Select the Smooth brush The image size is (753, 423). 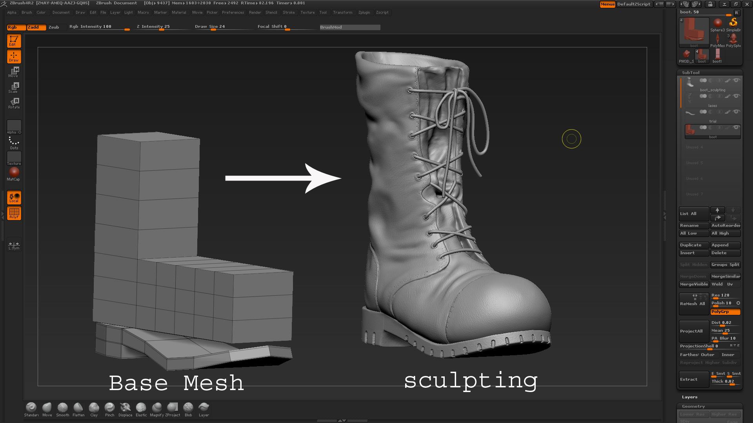62,408
